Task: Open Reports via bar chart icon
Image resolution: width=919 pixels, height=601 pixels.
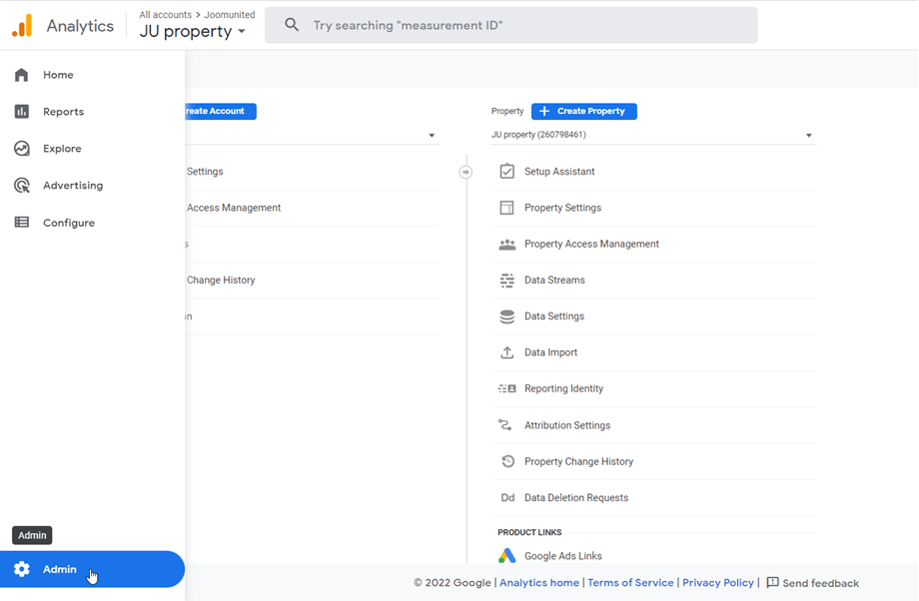Action: pos(22,112)
